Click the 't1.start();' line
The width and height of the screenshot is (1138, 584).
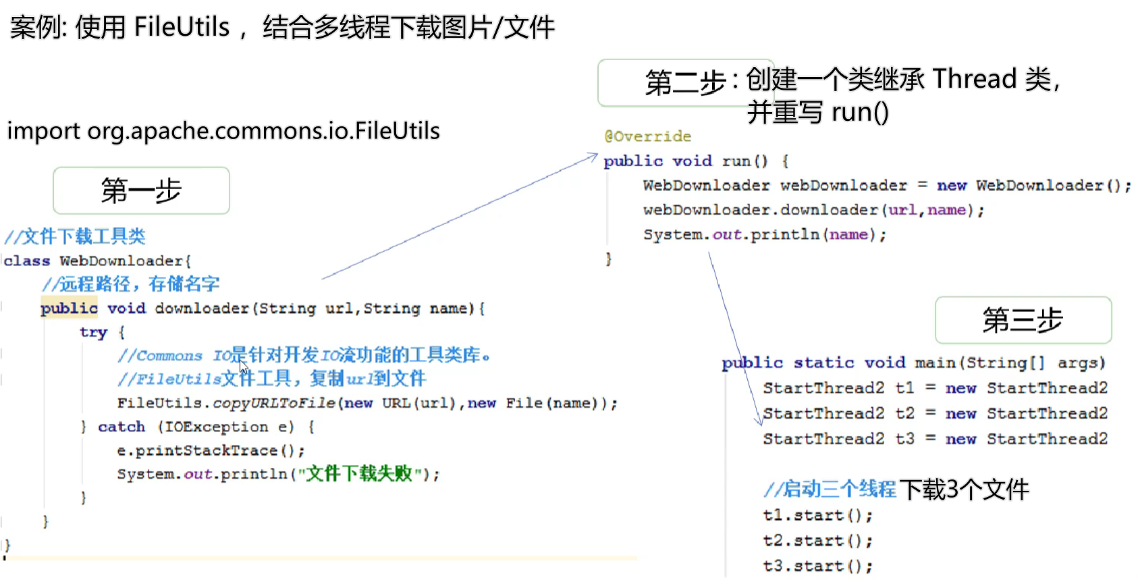point(818,516)
